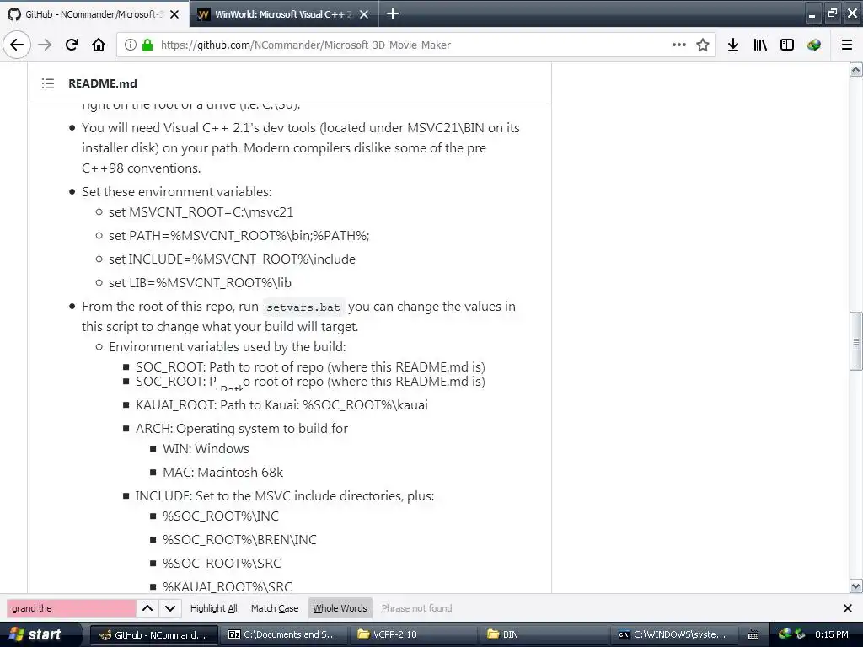
Task: Click 'ARCH: Operating system to build for'
Action: [x=242, y=429]
